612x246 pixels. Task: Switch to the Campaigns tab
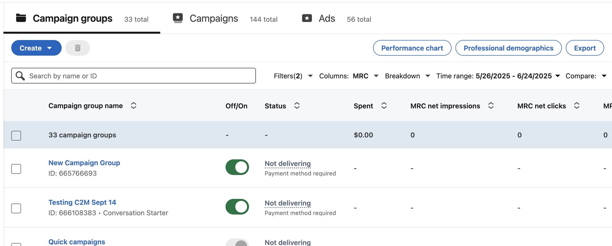(x=225, y=18)
